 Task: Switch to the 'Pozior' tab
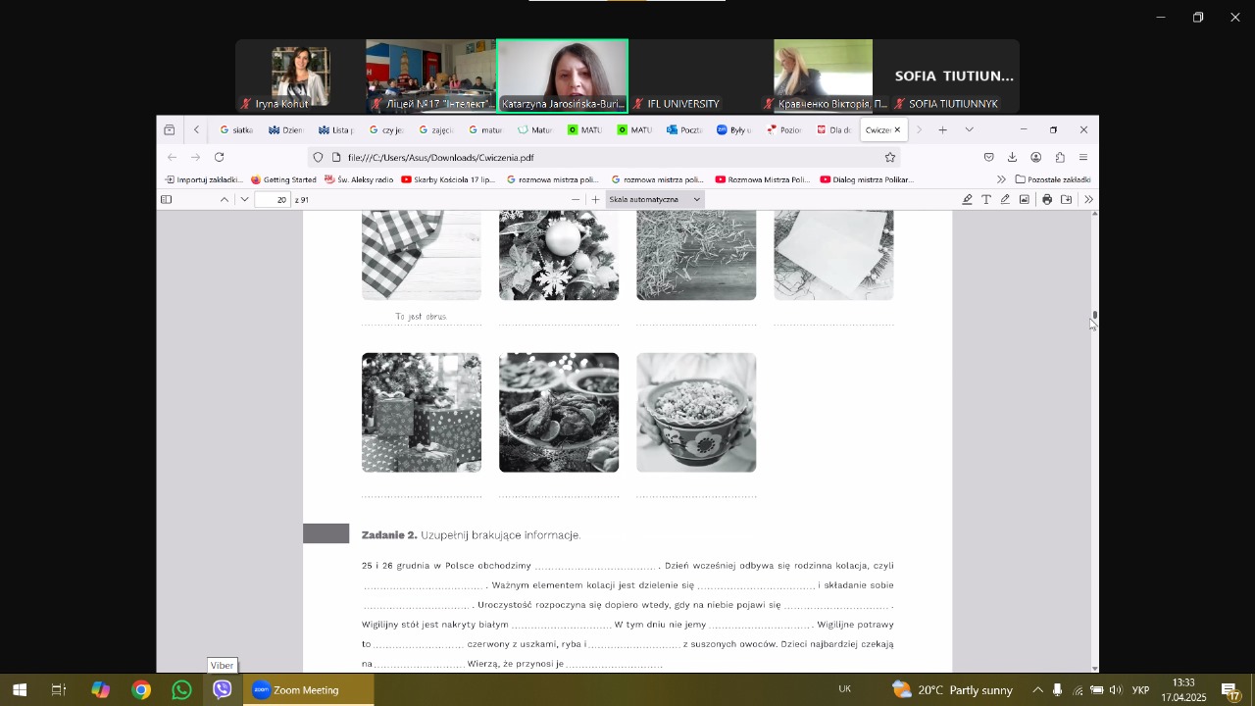point(783,129)
